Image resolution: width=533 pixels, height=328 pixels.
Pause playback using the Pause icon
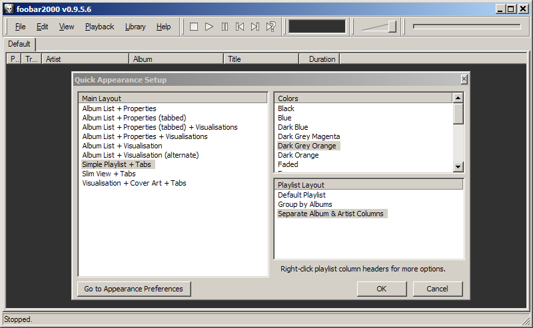pos(225,27)
